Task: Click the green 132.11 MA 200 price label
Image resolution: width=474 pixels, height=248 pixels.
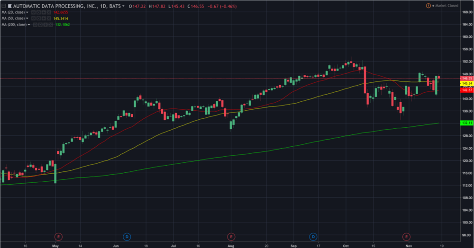Action: pos(466,123)
